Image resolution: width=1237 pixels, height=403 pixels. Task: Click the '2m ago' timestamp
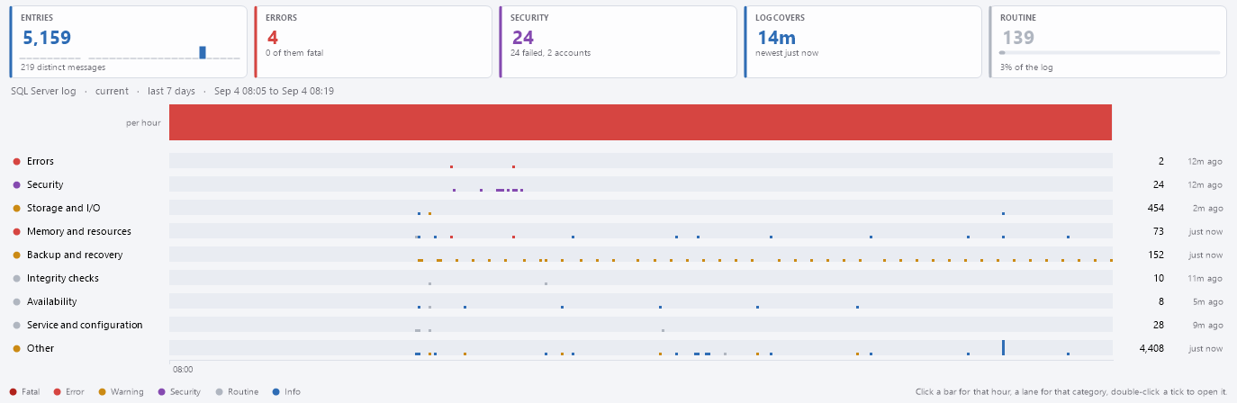pos(1207,209)
